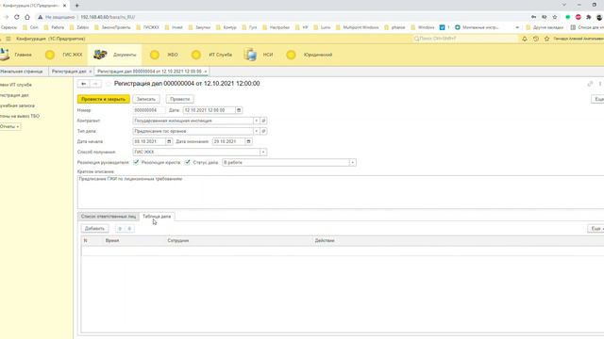Open 1C main hamburger menu
The width and height of the screenshot is (604, 339).
coord(8,39)
